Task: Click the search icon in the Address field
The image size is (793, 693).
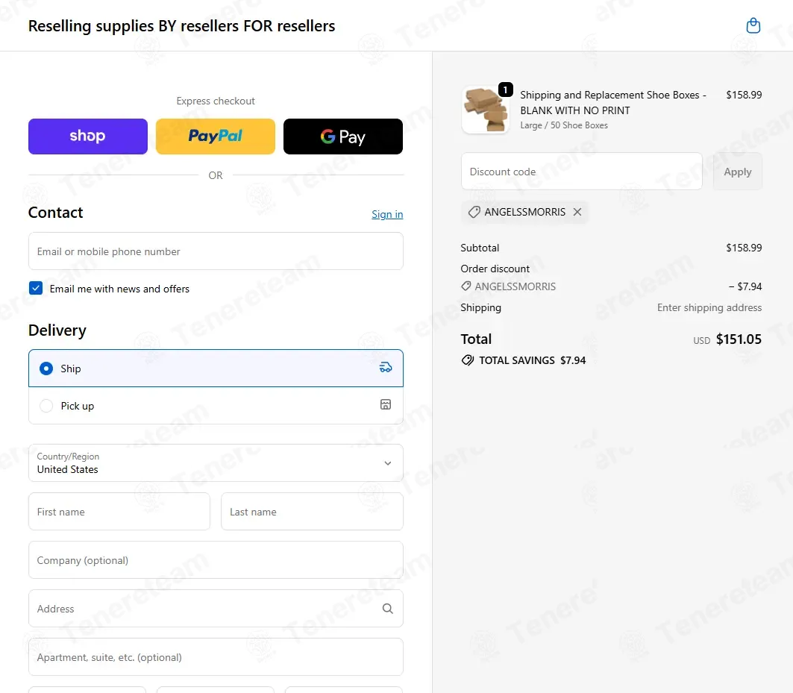Action: (387, 609)
